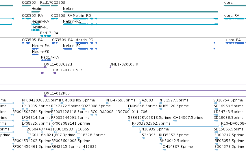Open EST EP18328.3prime
Screen dimensions: 246x151
91,135
